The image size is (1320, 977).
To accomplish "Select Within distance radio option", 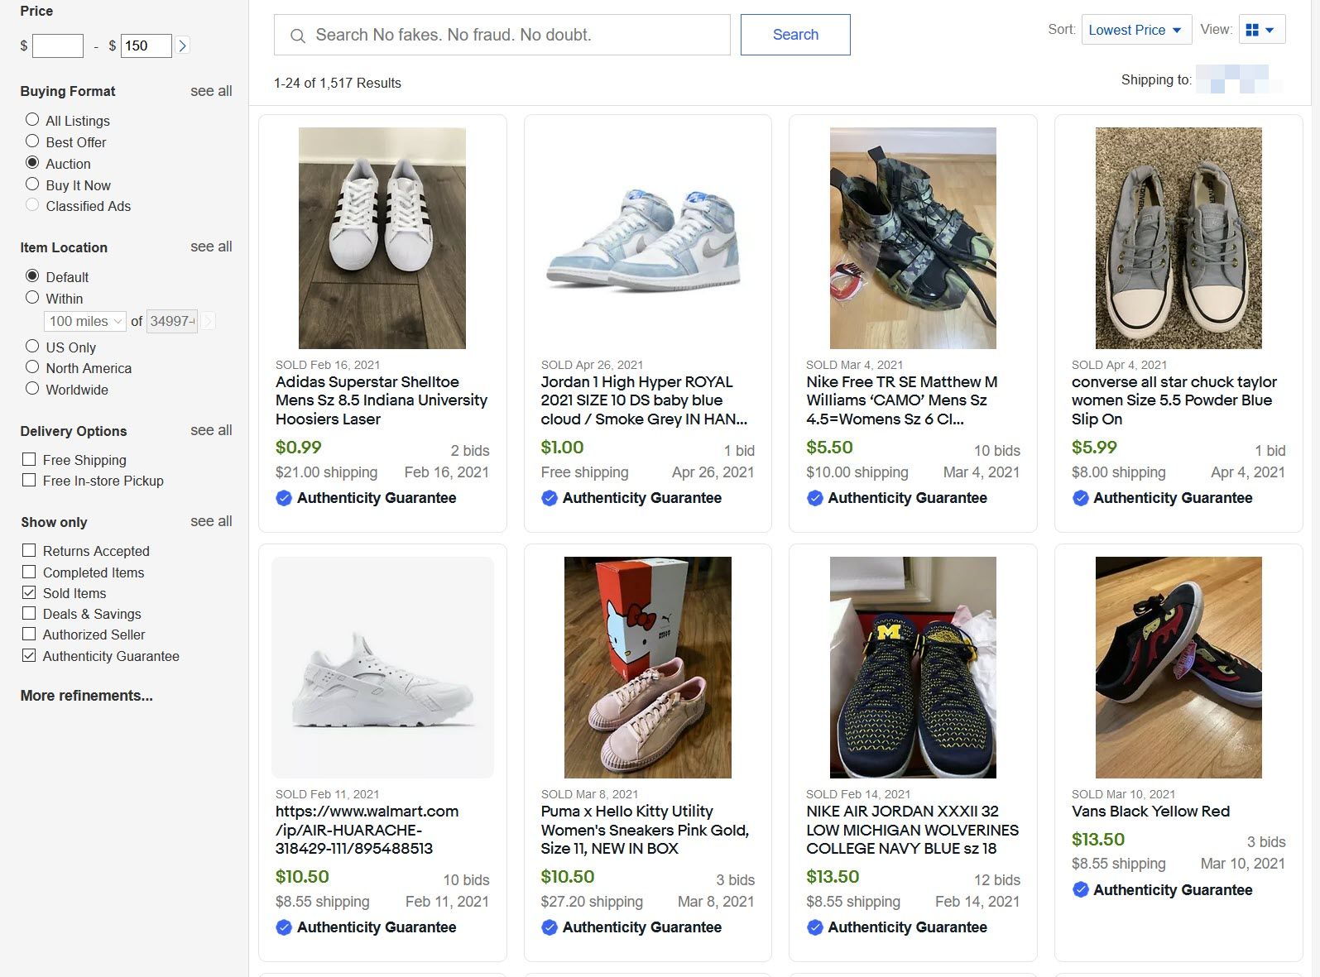I will coord(32,298).
